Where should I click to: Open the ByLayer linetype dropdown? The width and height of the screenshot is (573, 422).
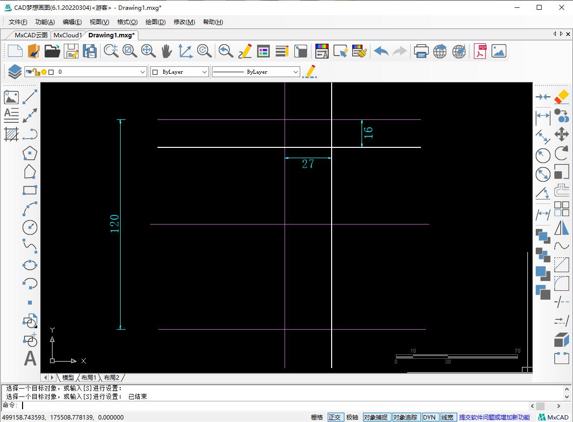click(295, 72)
